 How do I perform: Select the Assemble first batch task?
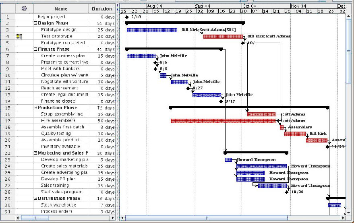pyautogui.click(x=62, y=127)
